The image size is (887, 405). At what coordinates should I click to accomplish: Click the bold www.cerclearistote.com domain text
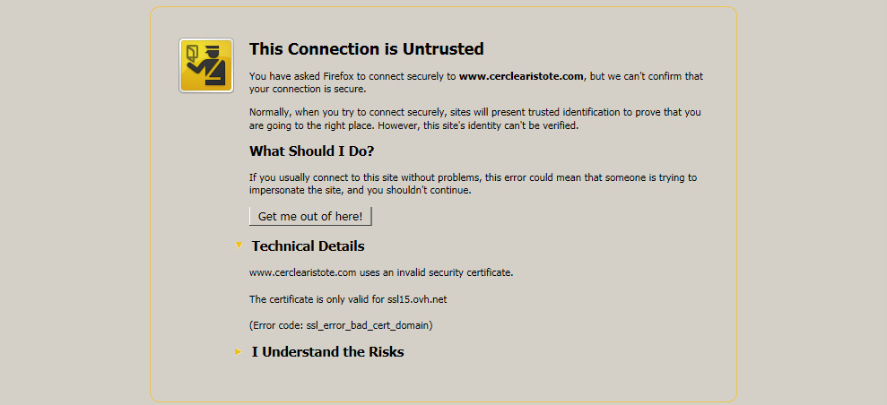[522, 76]
